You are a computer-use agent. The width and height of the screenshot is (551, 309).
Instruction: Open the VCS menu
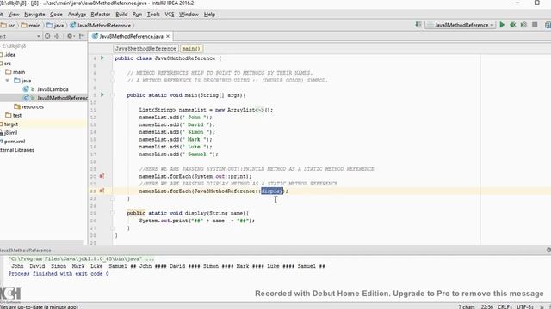[x=170, y=15]
